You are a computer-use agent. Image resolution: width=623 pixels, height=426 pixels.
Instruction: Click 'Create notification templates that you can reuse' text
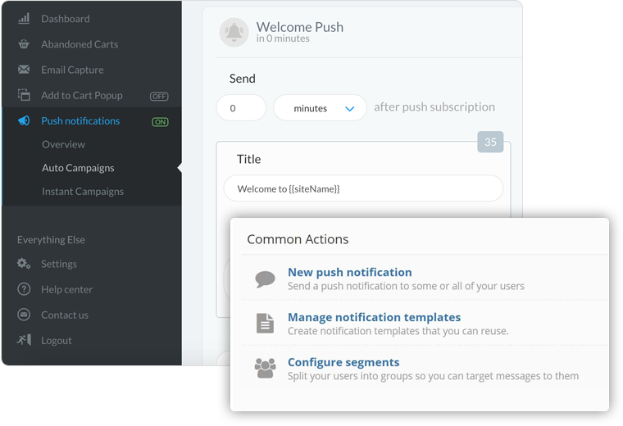[398, 331]
